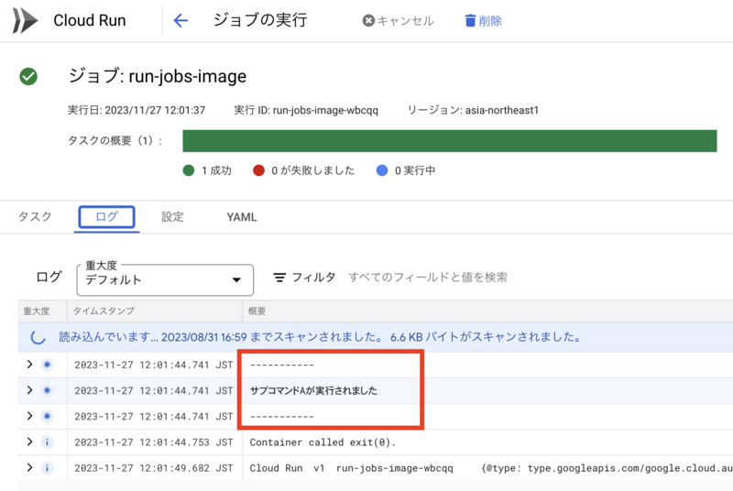
Task: Expand the Container called exit(0) log entry
Action: tap(30, 442)
